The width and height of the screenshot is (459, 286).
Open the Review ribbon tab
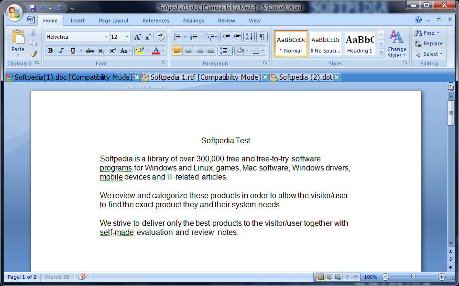point(227,21)
